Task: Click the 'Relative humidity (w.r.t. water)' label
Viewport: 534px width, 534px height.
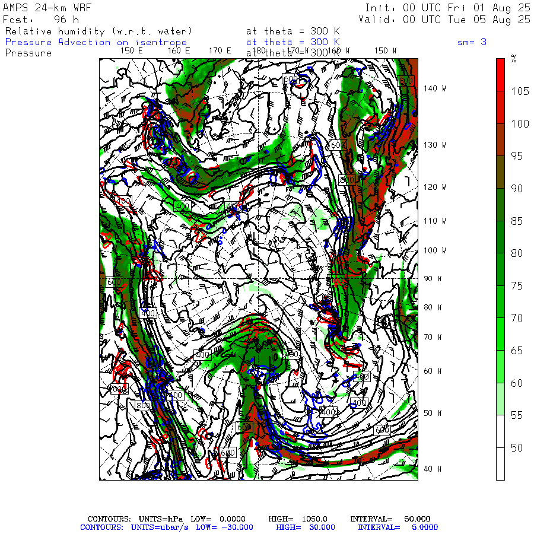Action: point(99,31)
